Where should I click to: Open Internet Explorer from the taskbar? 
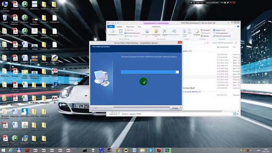(11, 150)
